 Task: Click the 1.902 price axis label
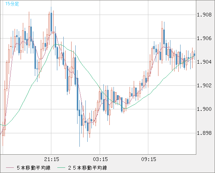[x=204, y=85]
